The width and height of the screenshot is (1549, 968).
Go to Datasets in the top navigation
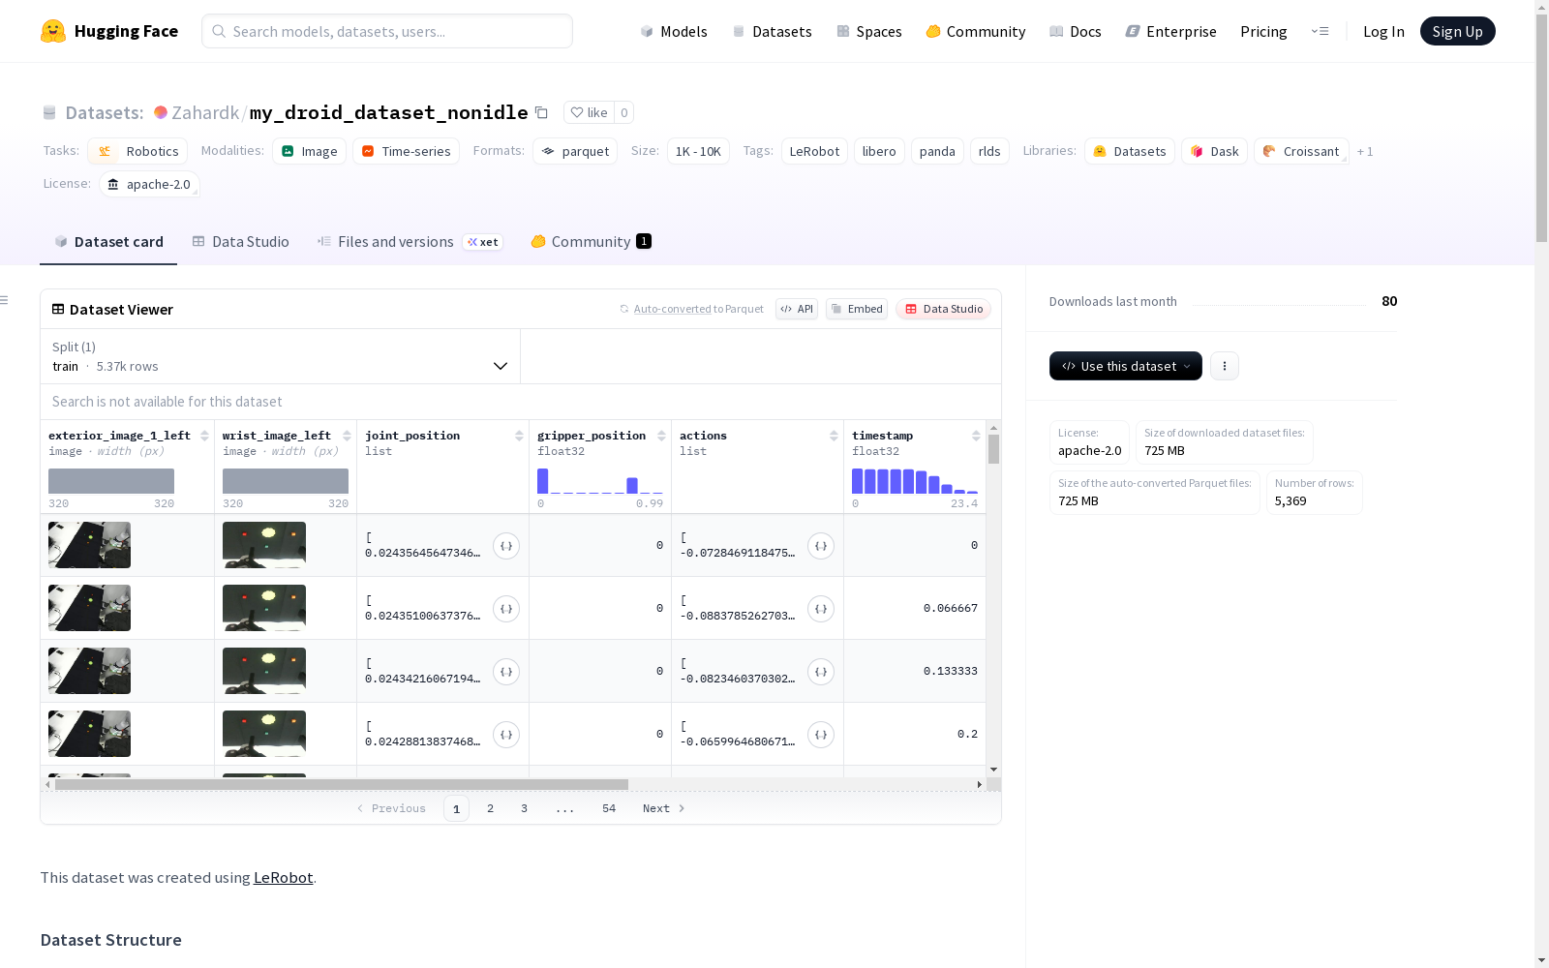(772, 31)
